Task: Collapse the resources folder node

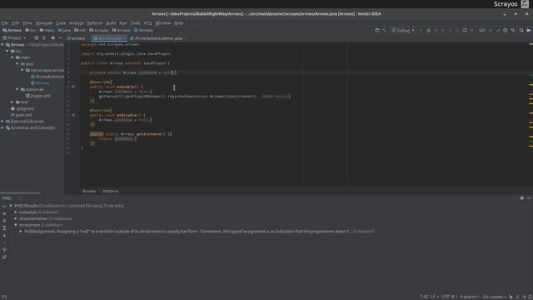Action: (17, 89)
